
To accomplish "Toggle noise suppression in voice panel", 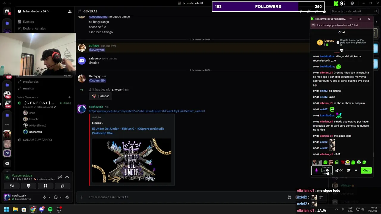I will pyautogui.click(x=60, y=177).
